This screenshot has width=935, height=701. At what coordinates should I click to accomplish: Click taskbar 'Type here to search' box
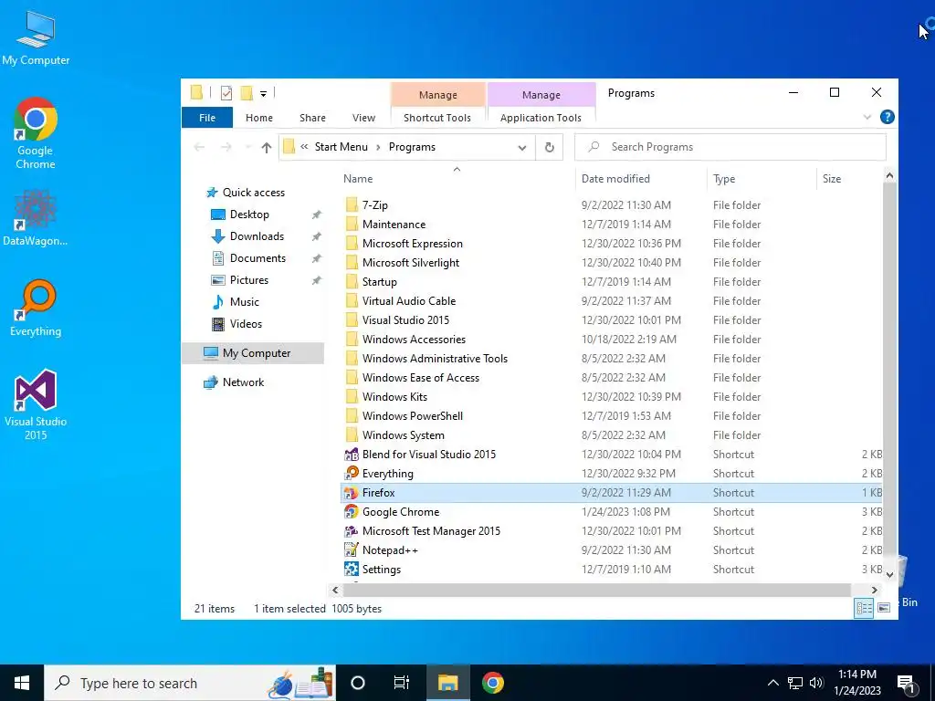click(x=190, y=683)
